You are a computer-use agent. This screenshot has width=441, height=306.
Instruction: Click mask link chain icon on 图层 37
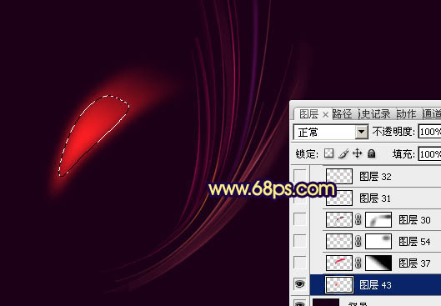click(358, 263)
